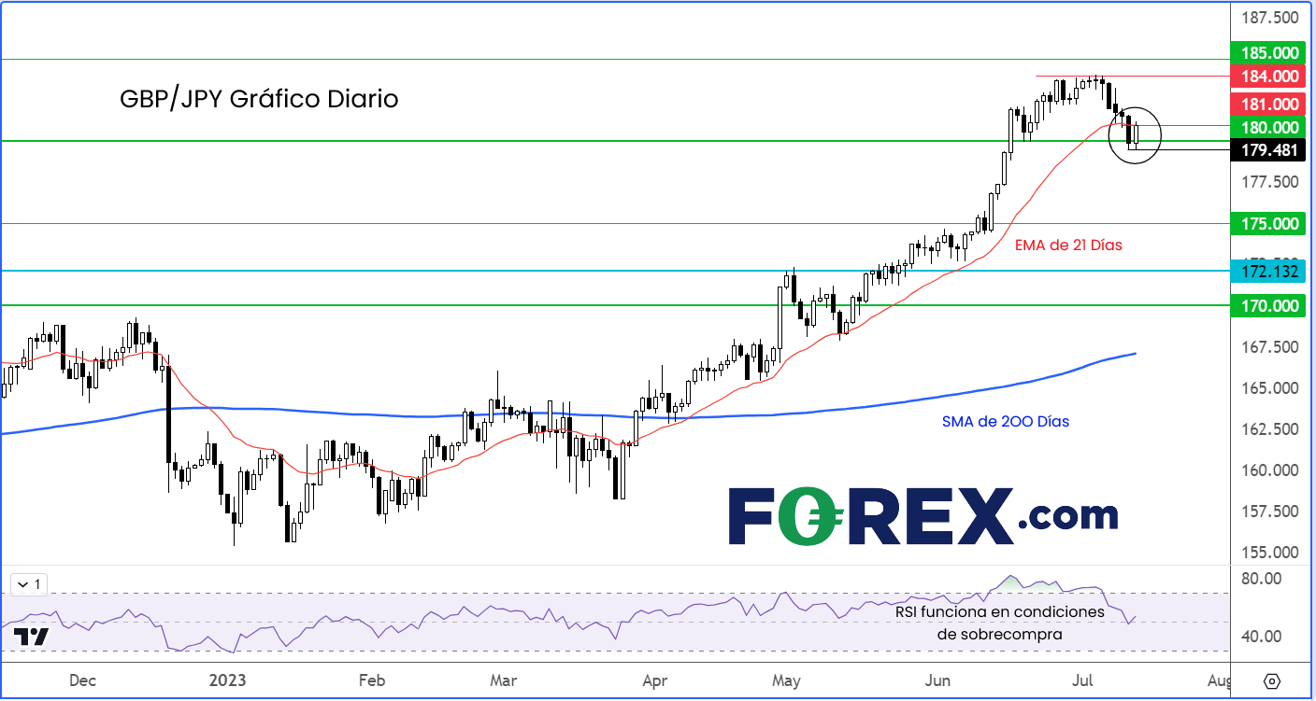Click the 177.500 axis value
The image size is (1316, 701).
[x=1269, y=182]
